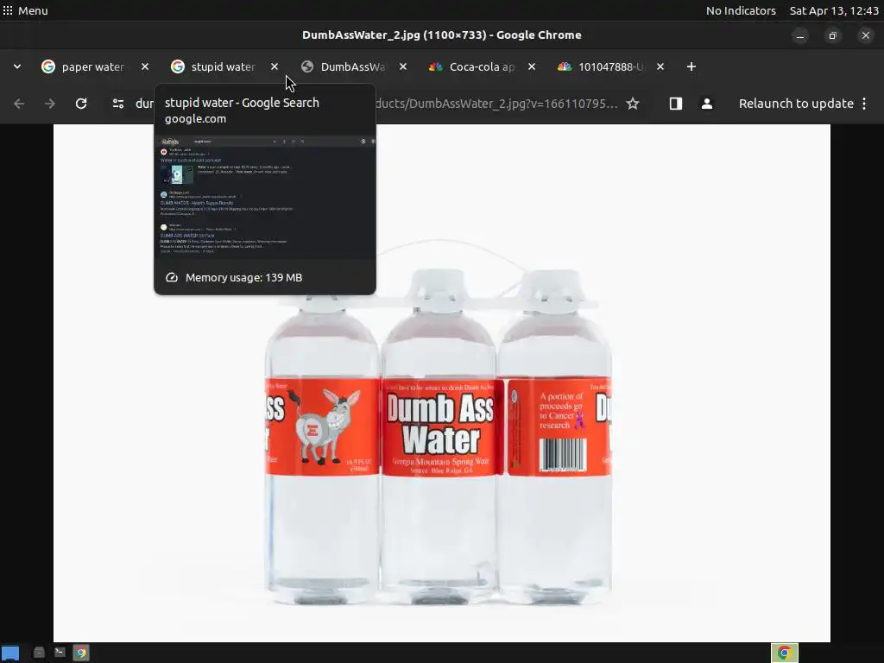Viewport: 884px width, 663px height.
Task: Minimize the Chrome window
Action: point(800,35)
